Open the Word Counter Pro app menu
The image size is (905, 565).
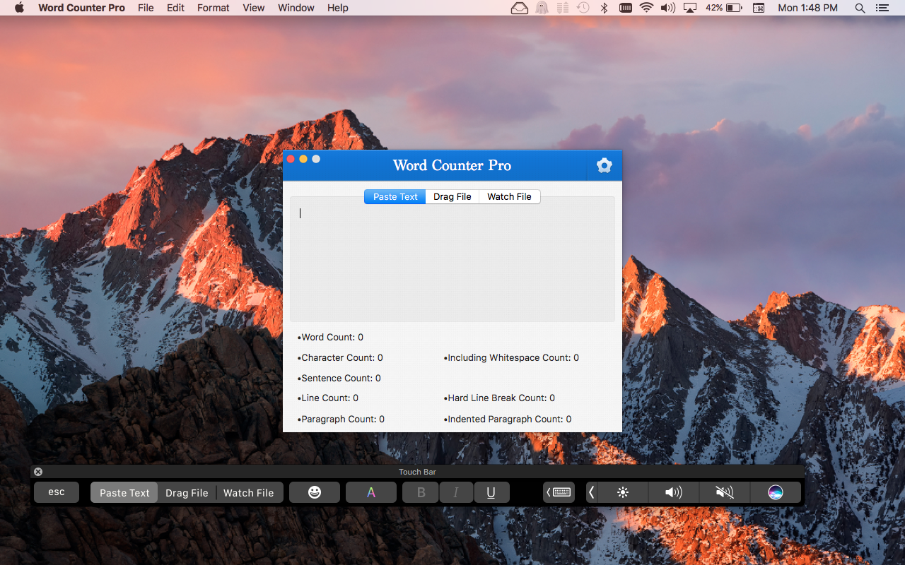point(81,8)
